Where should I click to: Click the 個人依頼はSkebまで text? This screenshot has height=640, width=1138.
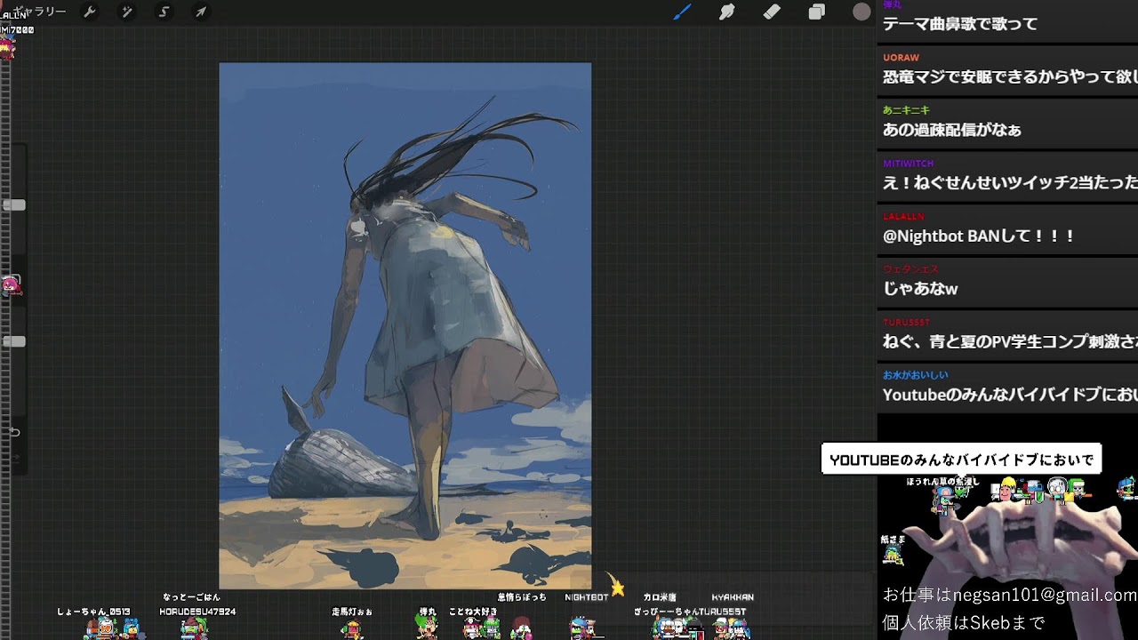pos(964,622)
